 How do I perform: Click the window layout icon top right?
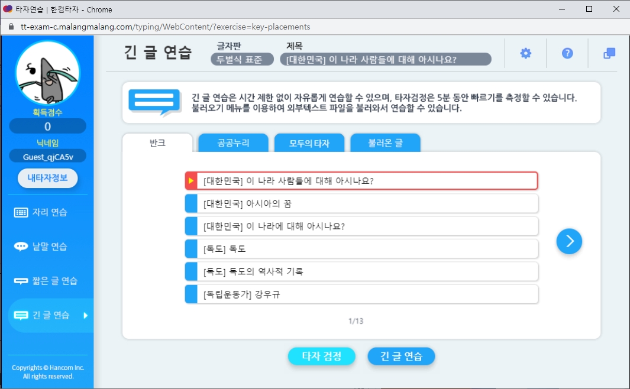coord(608,53)
